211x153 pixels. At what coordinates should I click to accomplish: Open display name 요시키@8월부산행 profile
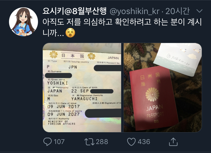point(75,11)
